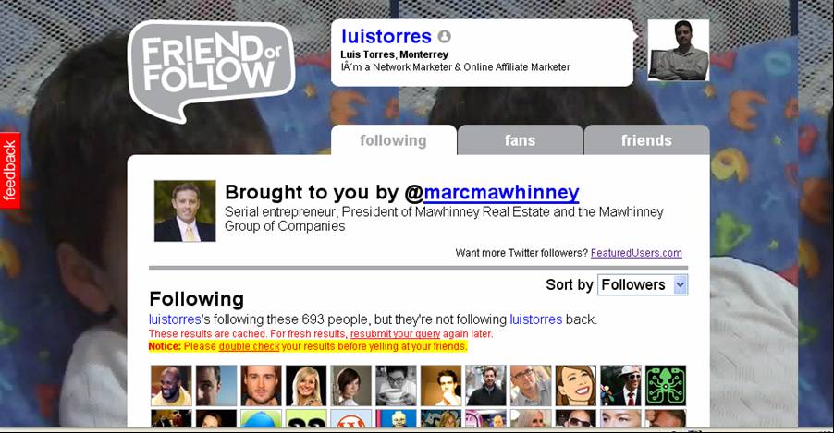Click the resubmit your query link

(x=395, y=333)
